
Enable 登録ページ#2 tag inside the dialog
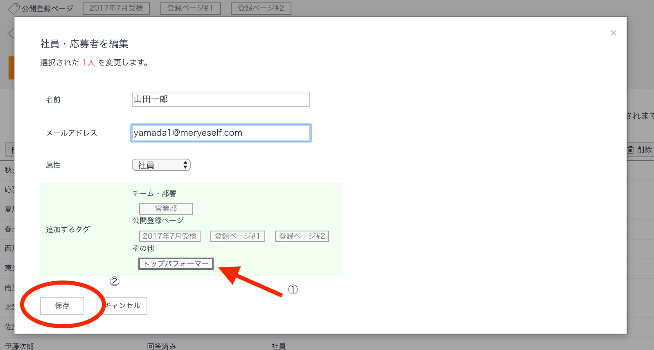[x=302, y=236]
